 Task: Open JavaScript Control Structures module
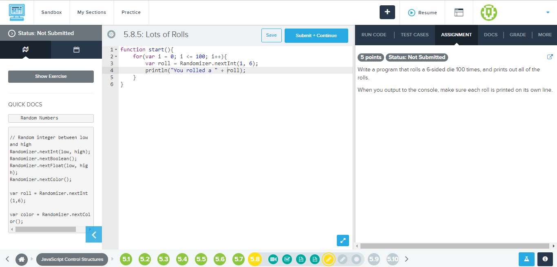click(72, 259)
